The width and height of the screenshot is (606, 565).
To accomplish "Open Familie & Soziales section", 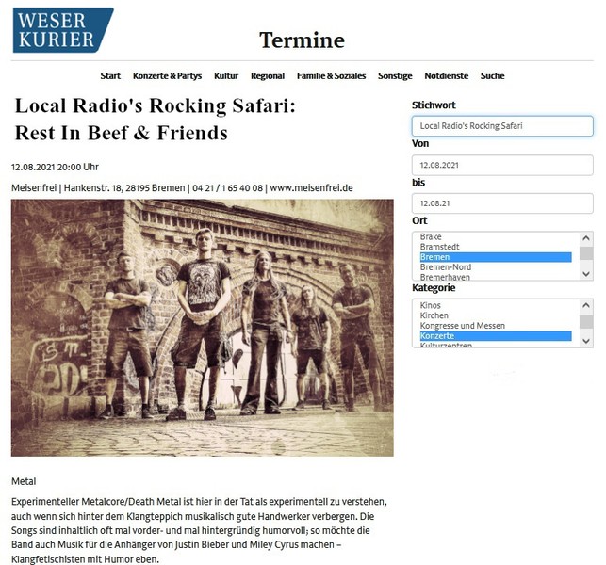I will (331, 75).
